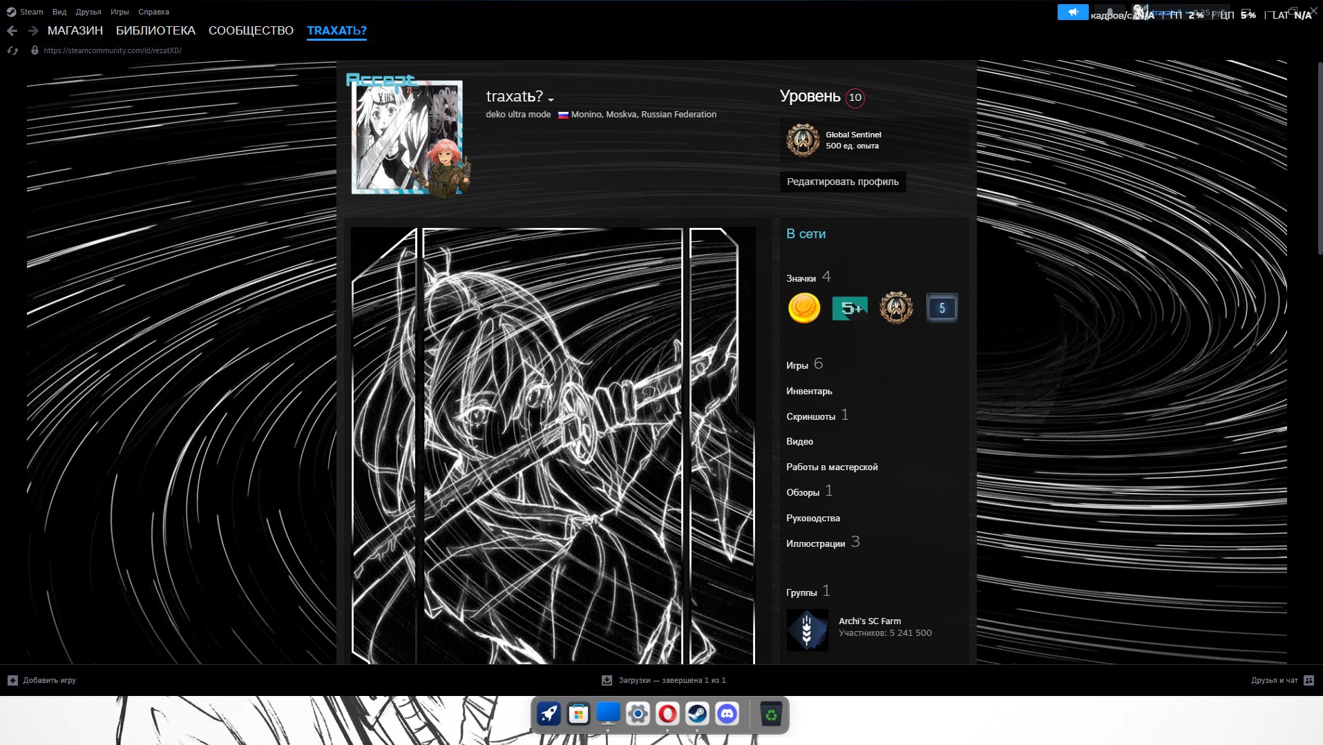Image resolution: width=1323 pixels, height=745 pixels.
Task: Click the padlock icon beside the URL
Action: click(35, 50)
